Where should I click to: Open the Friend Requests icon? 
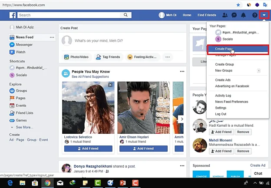(225, 15)
